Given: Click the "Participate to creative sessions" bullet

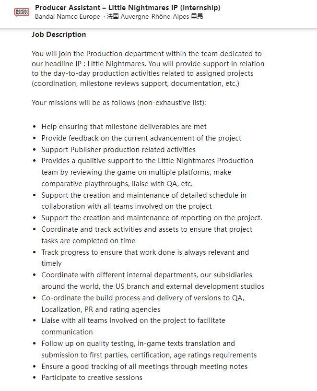Looking at the screenshot, I should point(92,378).
